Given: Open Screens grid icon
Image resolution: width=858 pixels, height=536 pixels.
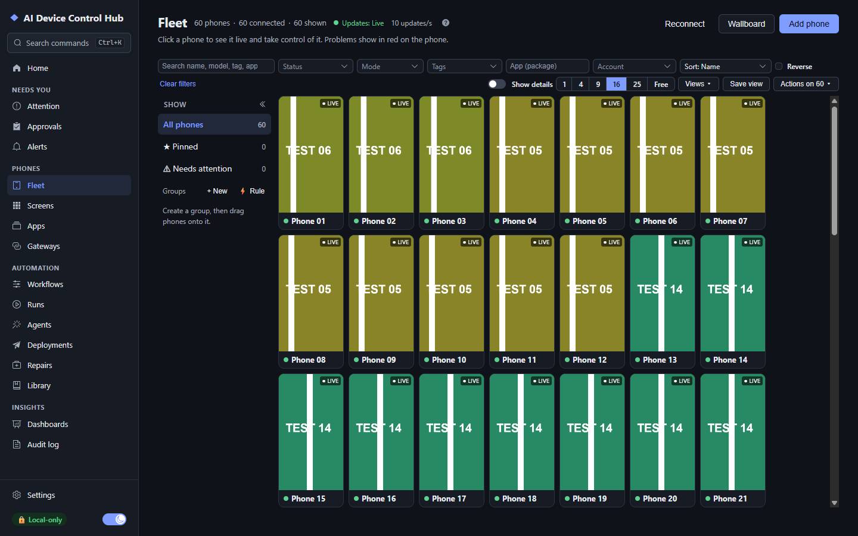Looking at the screenshot, I should [x=17, y=205].
